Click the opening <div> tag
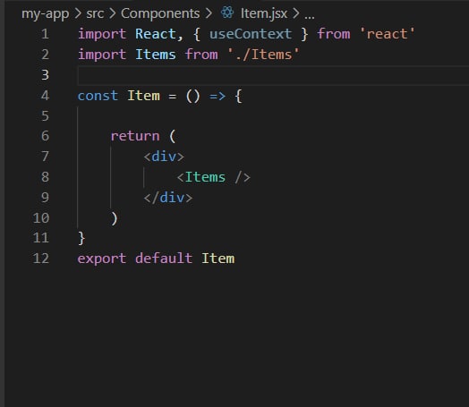Viewport: 469px width, 407px height. (164, 157)
